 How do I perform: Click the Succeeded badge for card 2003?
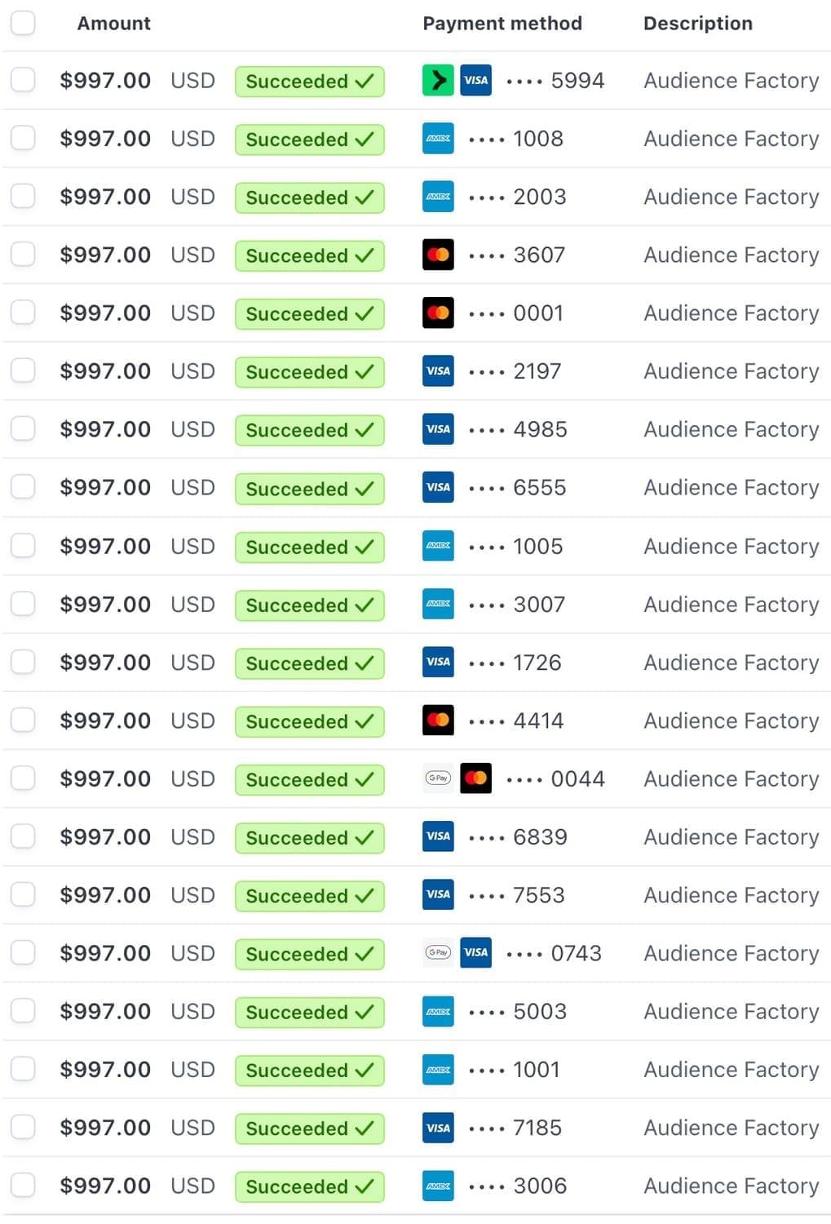[x=310, y=197]
